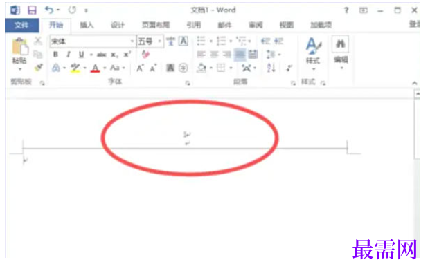Click the sort A-Z icon
The height and width of the screenshot is (271, 430).
coord(271,68)
